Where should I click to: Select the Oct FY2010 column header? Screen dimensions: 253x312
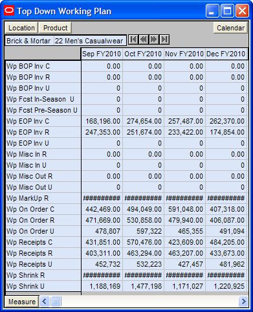pos(143,54)
